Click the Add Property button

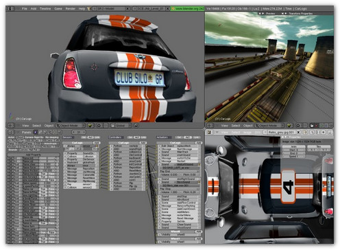point(33,155)
